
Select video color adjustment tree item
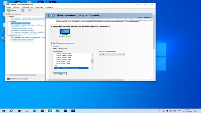28,18
